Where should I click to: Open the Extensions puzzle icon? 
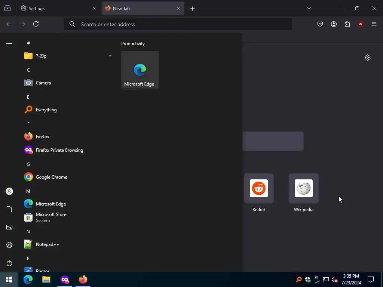pyautogui.click(x=347, y=24)
